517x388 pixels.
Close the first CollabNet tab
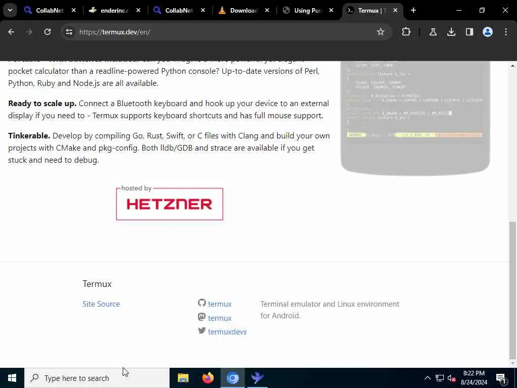click(74, 10)
